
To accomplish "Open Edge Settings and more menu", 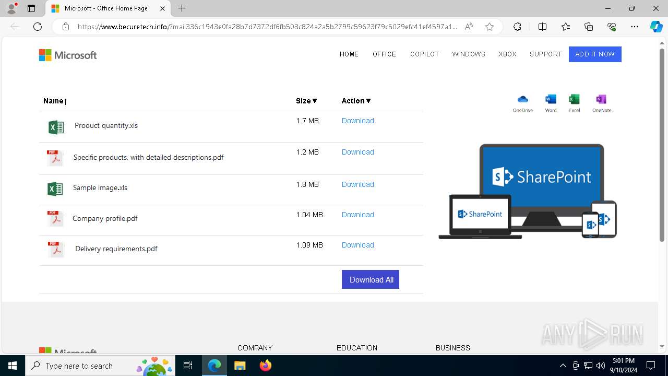I will (x=635, y=27).
